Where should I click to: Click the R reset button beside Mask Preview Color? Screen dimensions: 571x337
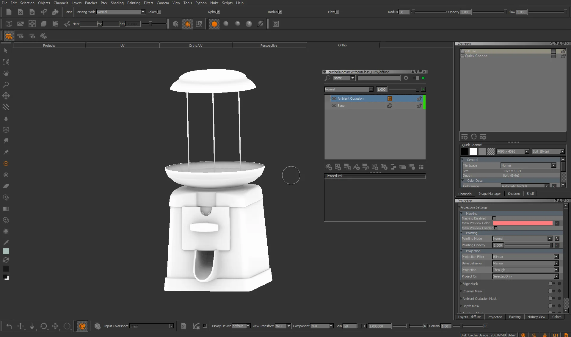pyautogui.click(x=557, y=223)
